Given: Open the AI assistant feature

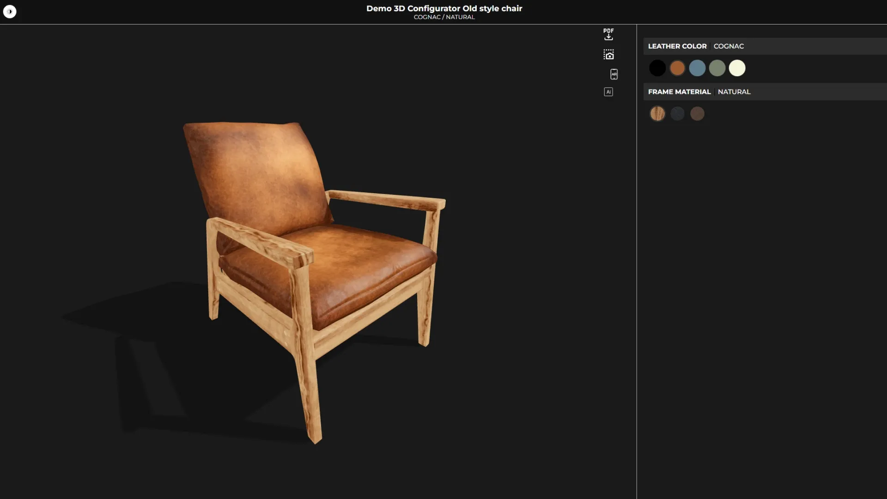Looking at the screenshot, I should (608, 91).
